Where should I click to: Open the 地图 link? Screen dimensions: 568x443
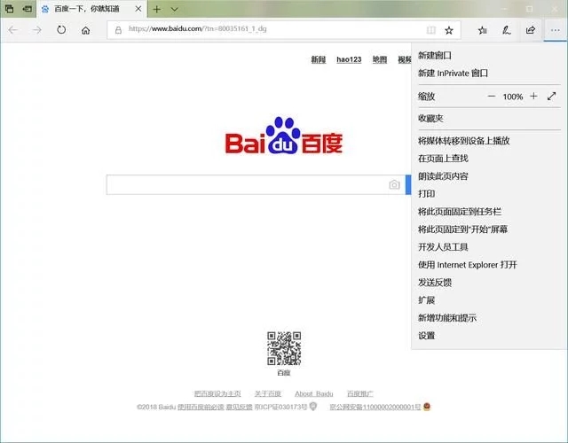tap(380, 59)
